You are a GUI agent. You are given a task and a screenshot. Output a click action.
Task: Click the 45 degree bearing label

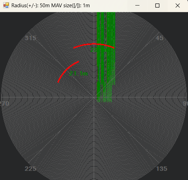(159, 38)
